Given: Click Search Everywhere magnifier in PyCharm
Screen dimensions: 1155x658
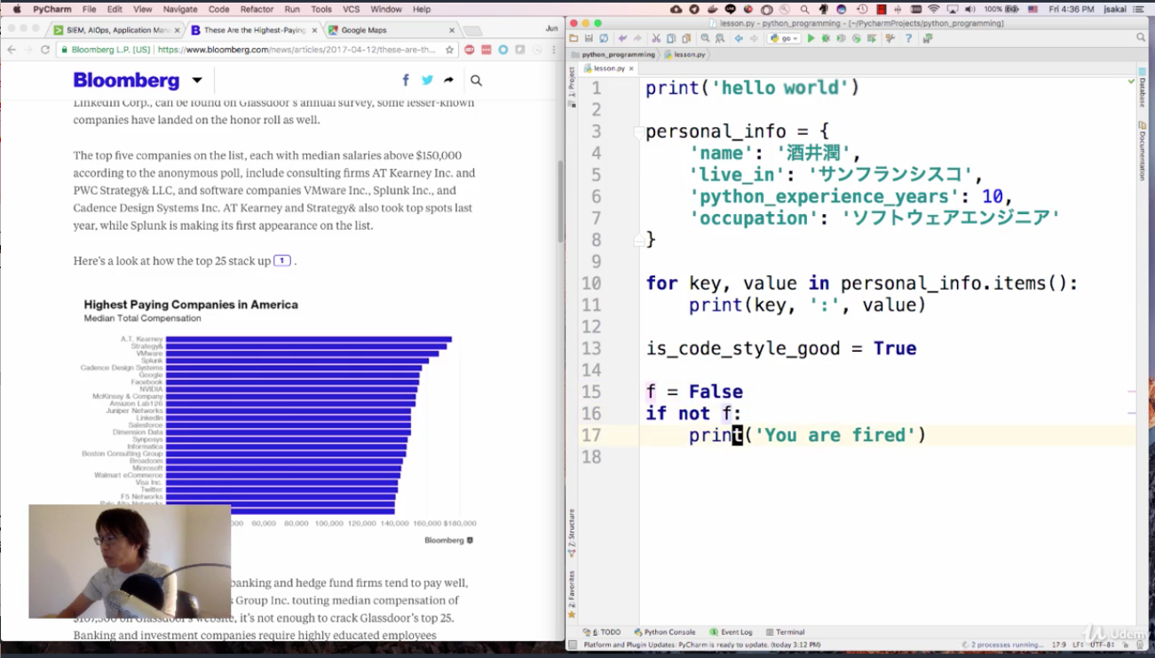Looking at the screenshot, I should tap(1142, 38).
